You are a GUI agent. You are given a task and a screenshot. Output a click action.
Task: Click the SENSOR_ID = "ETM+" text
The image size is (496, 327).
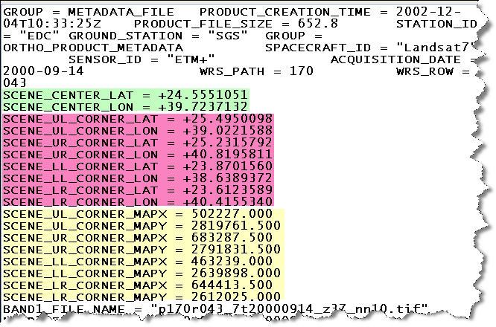pos(142,59)
